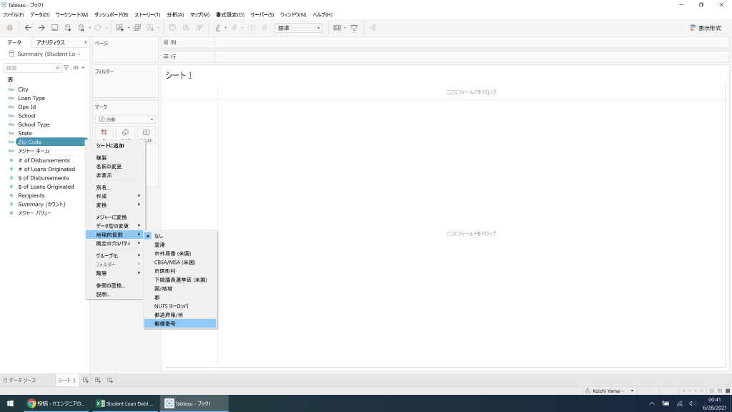Click the Color marks card button
Viewport: 732px width, 412px height.
(x=104, y=134)
